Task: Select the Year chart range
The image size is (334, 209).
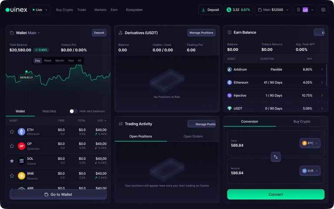Action: [x=71, y=61]
